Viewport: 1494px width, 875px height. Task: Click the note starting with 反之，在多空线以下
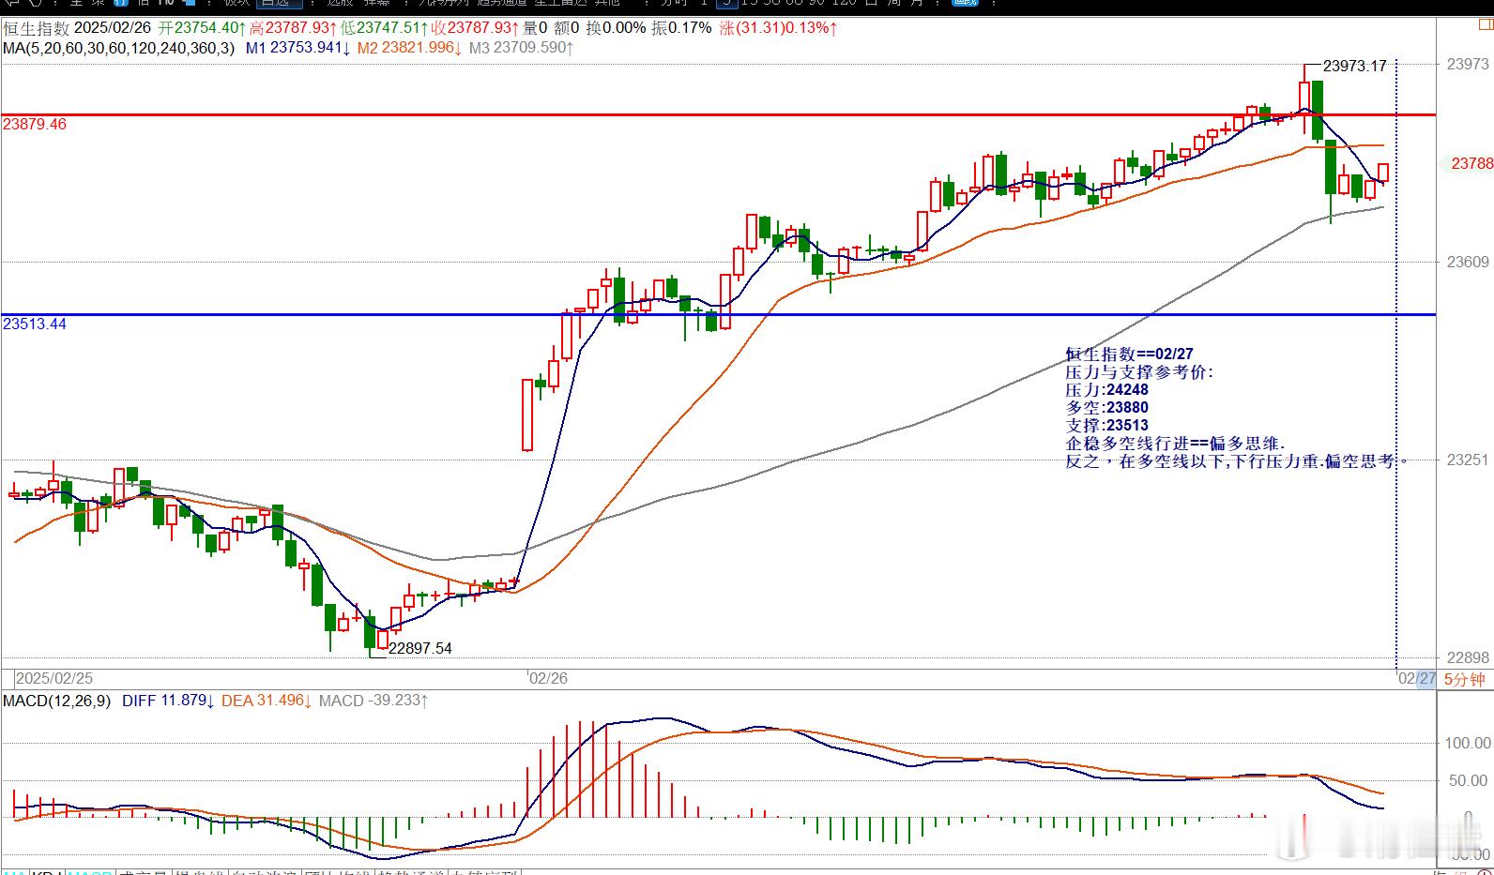1237,460
